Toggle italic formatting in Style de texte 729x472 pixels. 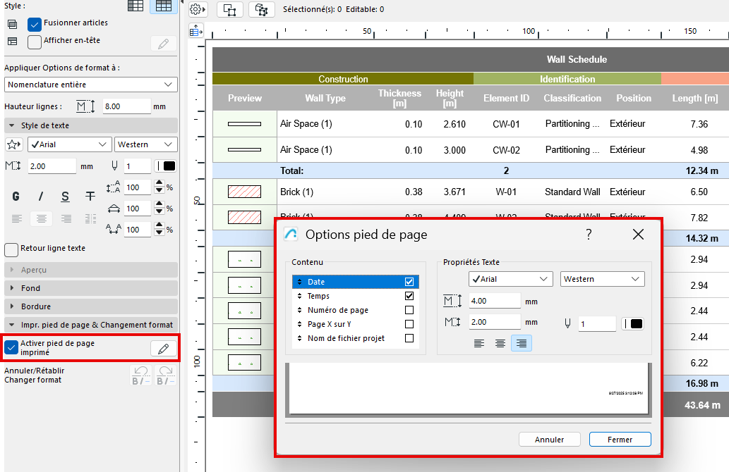click(x=40, y=197)
